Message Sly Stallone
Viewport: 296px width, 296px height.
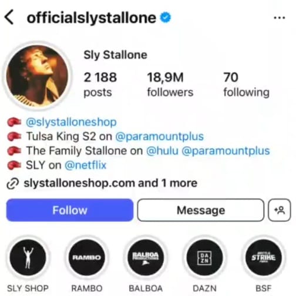pos(201,210)
